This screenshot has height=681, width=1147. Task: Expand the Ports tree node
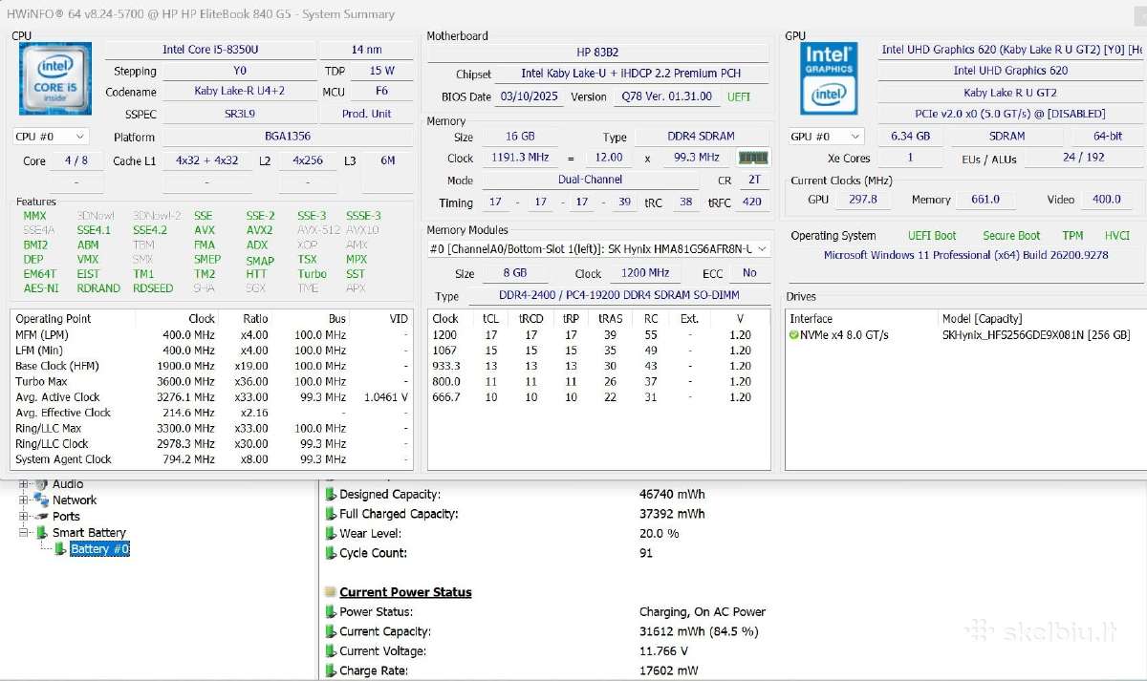(24, 516)
